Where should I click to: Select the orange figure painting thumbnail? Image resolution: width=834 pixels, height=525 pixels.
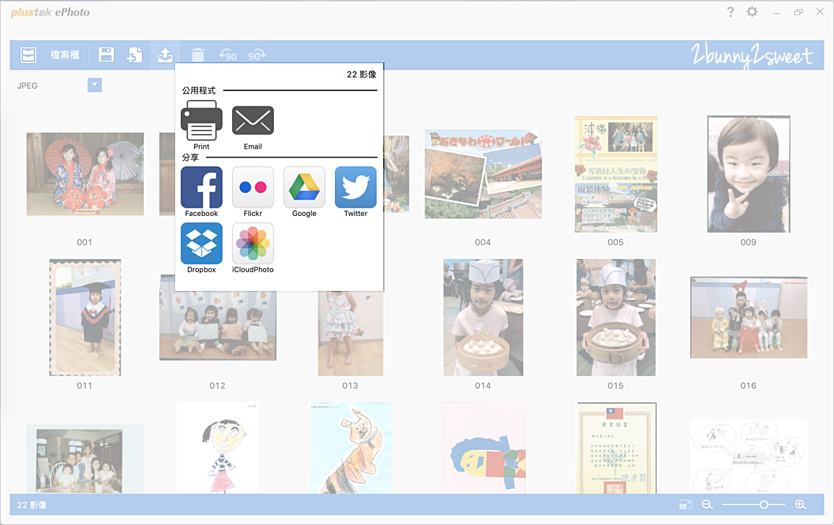(350, 448)
